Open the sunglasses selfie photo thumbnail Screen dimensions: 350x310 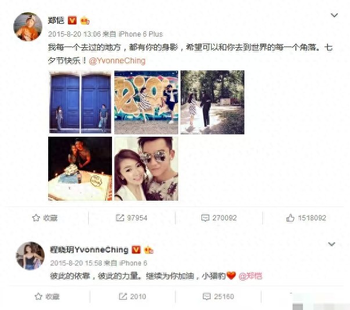coord(146,169)
